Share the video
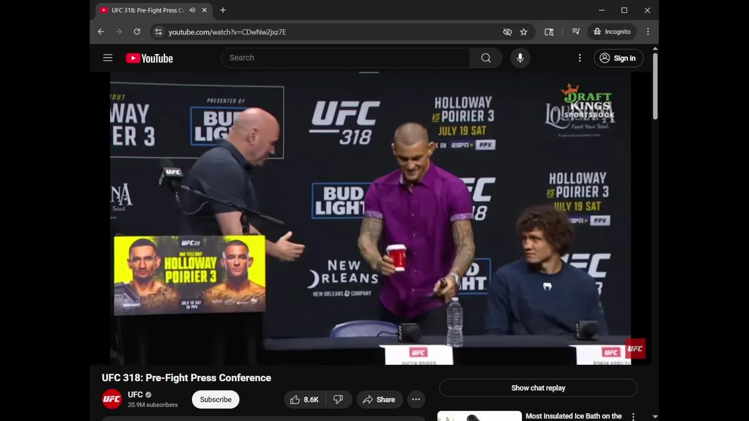Screen dimensions: 749x421 click(x=379, y=399)
